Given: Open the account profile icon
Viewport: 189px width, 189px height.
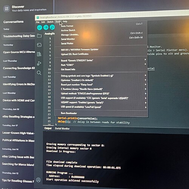Looking at the screenshot, I should [39, 180].
